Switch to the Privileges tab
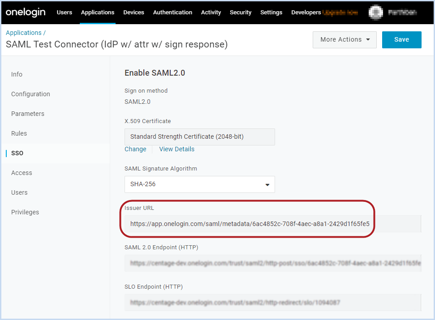Image resolution: width=435 pixels, height=320 pixels. (x=25, y=212)
